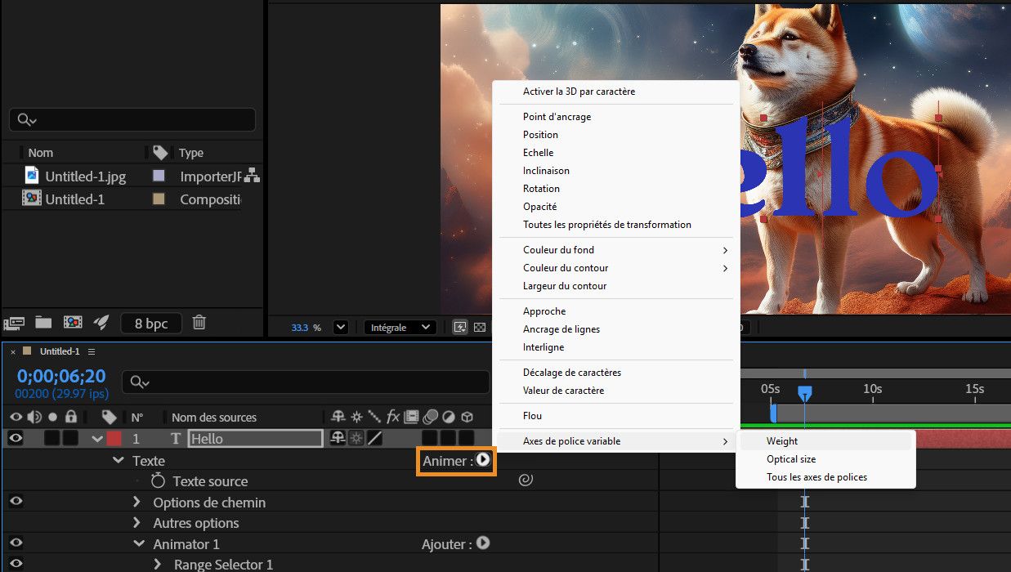The image size is (1011, 572).
Task: Click the timeline search field
Action: pyautogui.click(x=306, y=382)
